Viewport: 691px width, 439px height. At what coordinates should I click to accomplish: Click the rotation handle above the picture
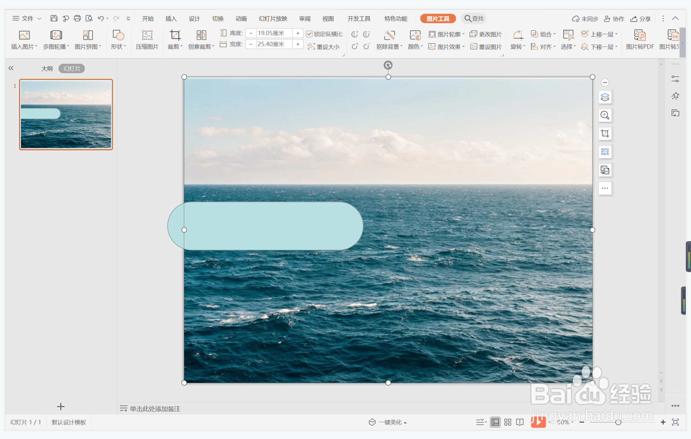[x=388, y=65]
